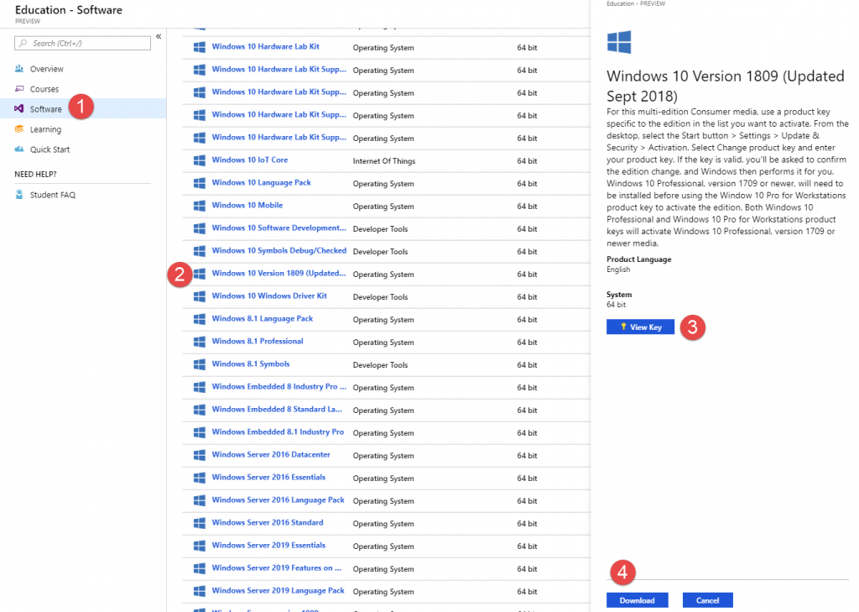Open Quick Start from the sidebar
Image resolution: width=859 pixels, height=612 pixels.
pos(49,149)
